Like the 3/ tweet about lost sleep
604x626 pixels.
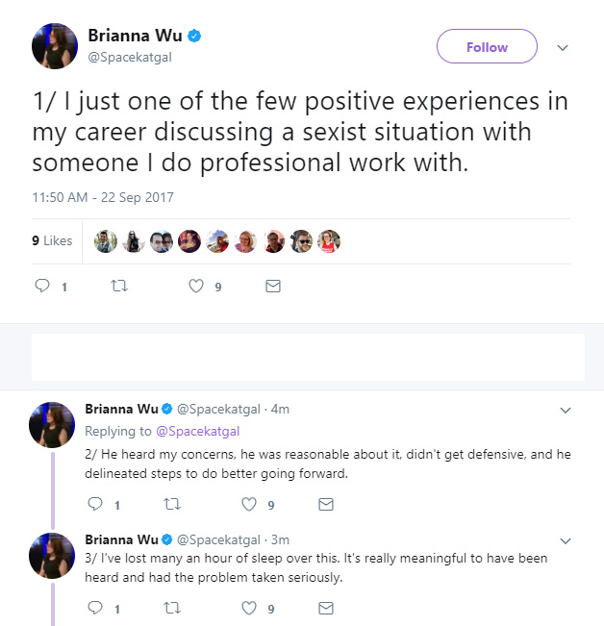click(249, 608)
